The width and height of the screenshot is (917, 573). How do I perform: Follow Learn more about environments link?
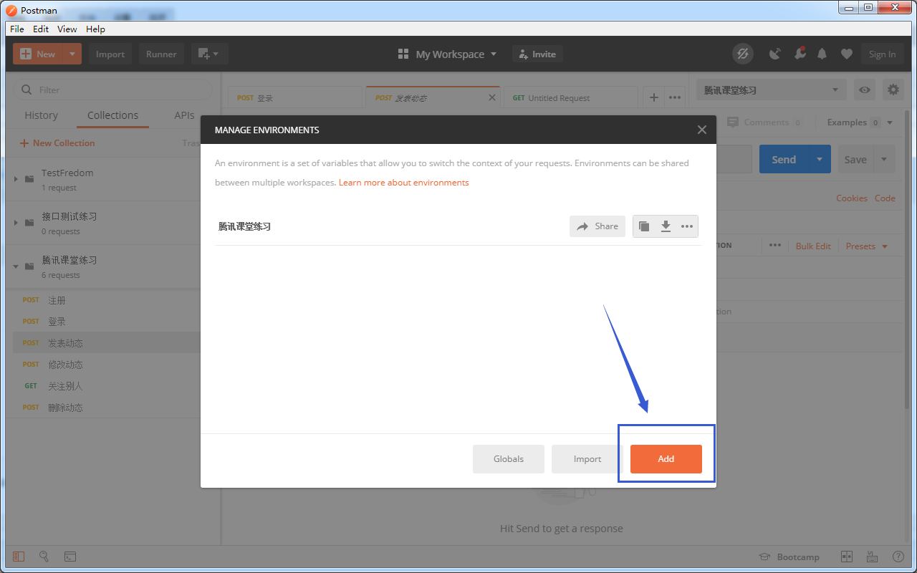click(404, 183)
